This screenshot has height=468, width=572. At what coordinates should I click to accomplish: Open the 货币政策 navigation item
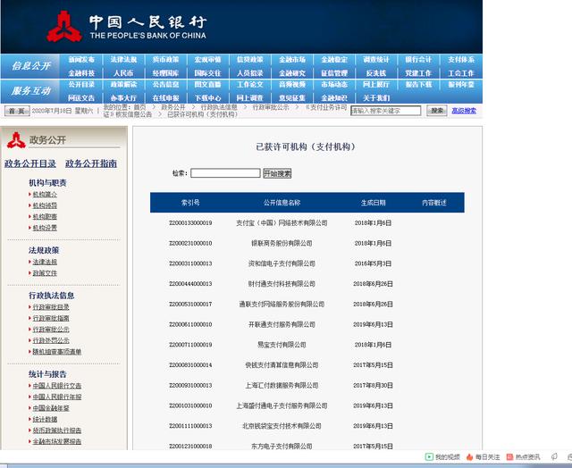click(x=164, y=60)
